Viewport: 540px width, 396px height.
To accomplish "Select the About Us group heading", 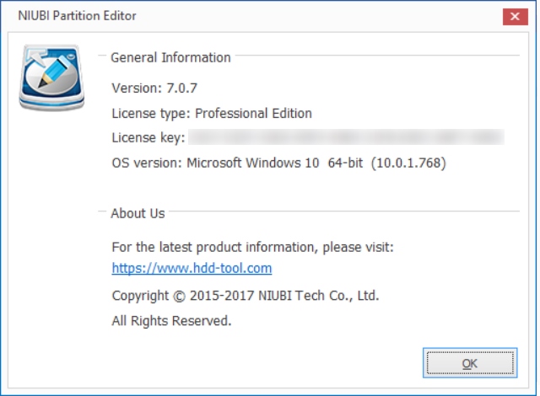I will coord(138,213).
